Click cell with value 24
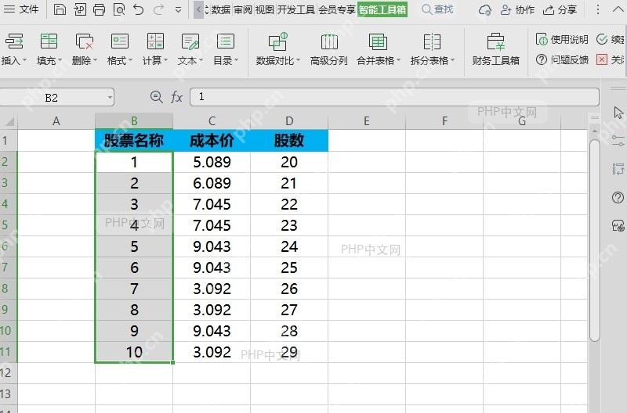This screenshot has height=413, width=627. coord(289,246)
